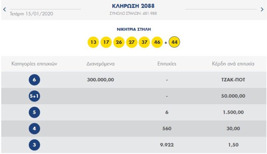Select the category 6 badge
The image size is (267, 154).
pos(34,80)
